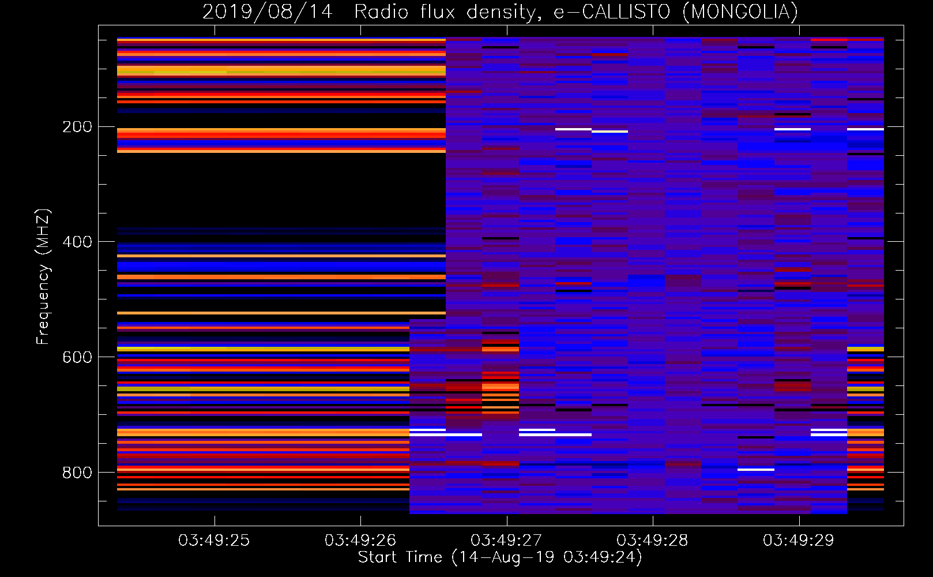Click the '400' frequency axis label

pyautogui.click(x=77, y=242)
